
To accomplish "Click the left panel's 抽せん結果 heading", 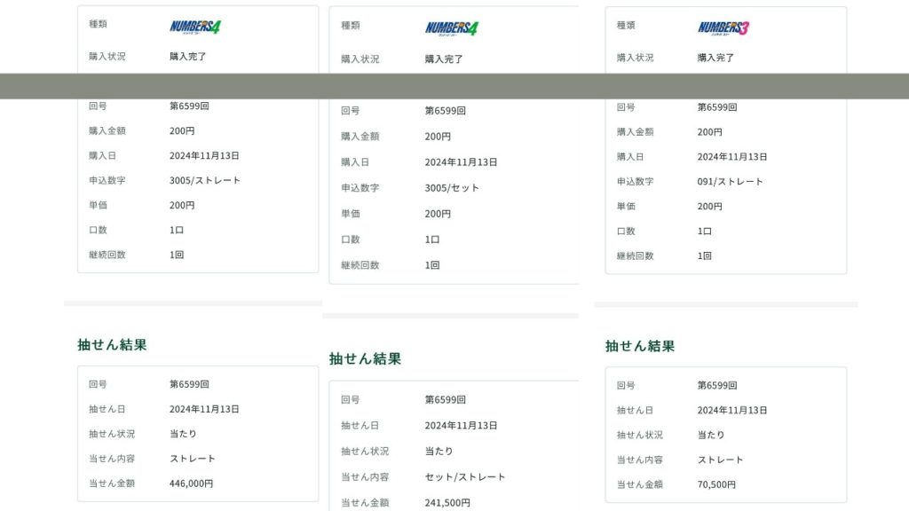I will pyautogui.click(x=112, y=345).
